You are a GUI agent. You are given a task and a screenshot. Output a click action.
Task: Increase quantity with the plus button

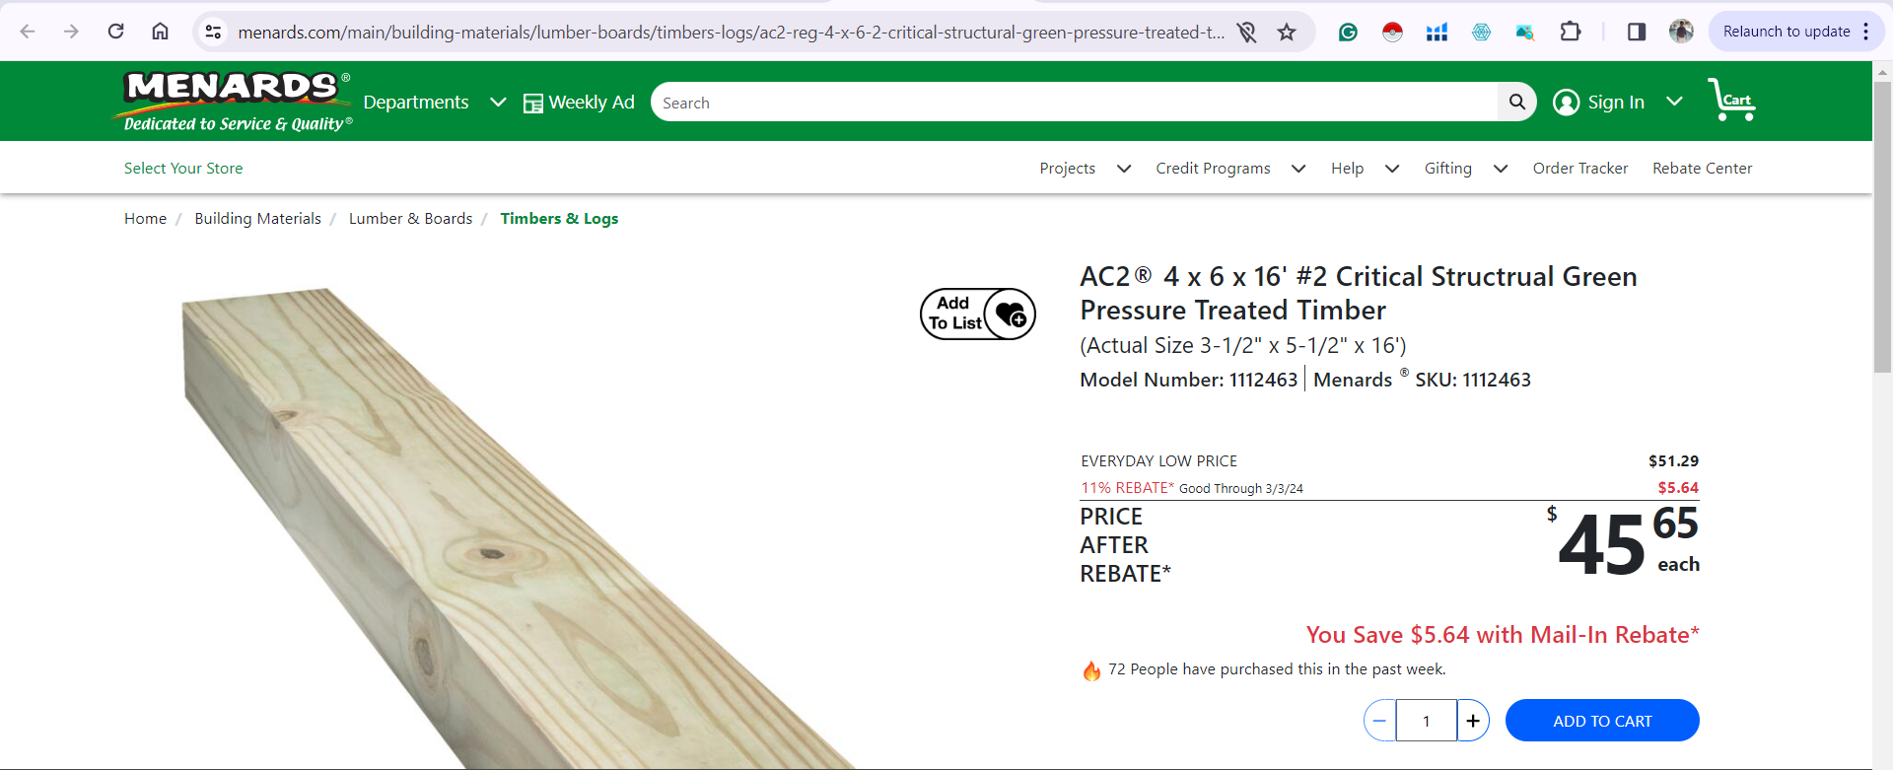[1473, 721]
